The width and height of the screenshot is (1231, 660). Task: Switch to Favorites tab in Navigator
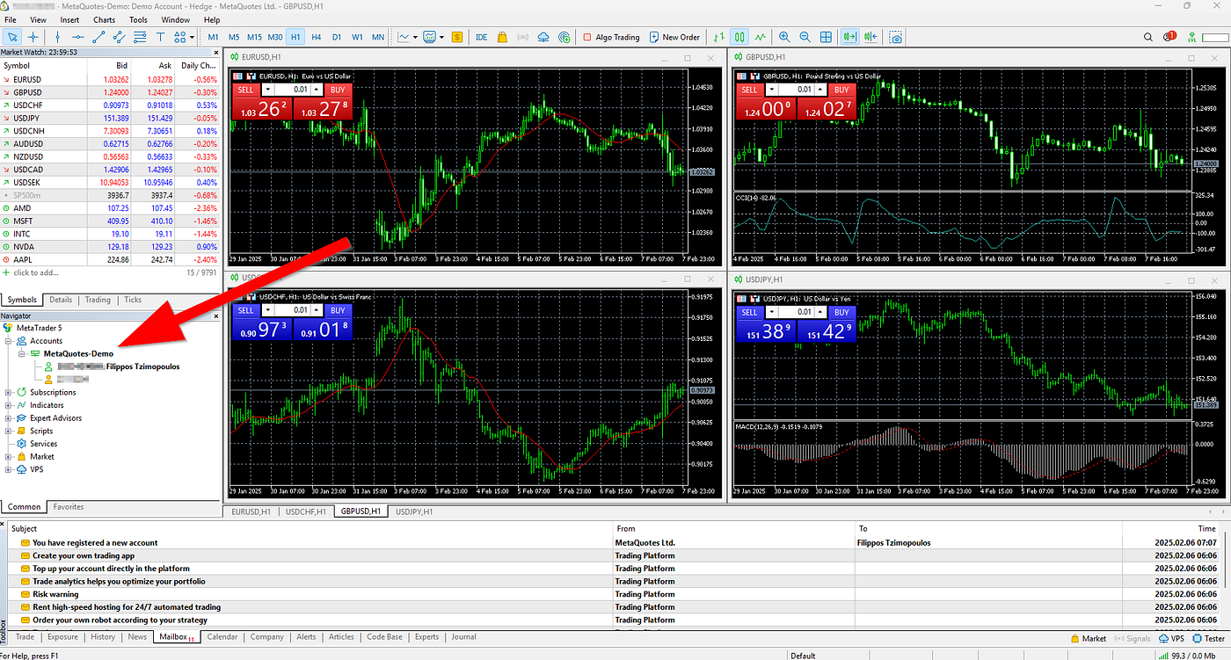coord(69,507)
